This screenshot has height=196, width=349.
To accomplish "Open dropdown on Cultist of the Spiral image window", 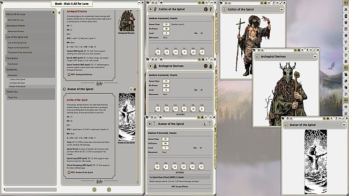I will [x=281, y=10].
